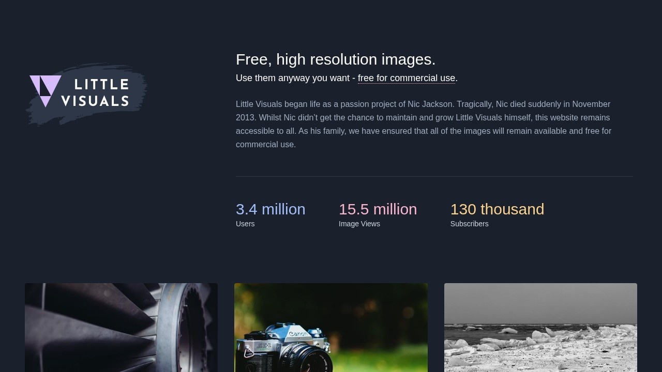Open the Canon camera photo thumbnail
The height and width of the screenshot is (372, 662).
[331, 328]
